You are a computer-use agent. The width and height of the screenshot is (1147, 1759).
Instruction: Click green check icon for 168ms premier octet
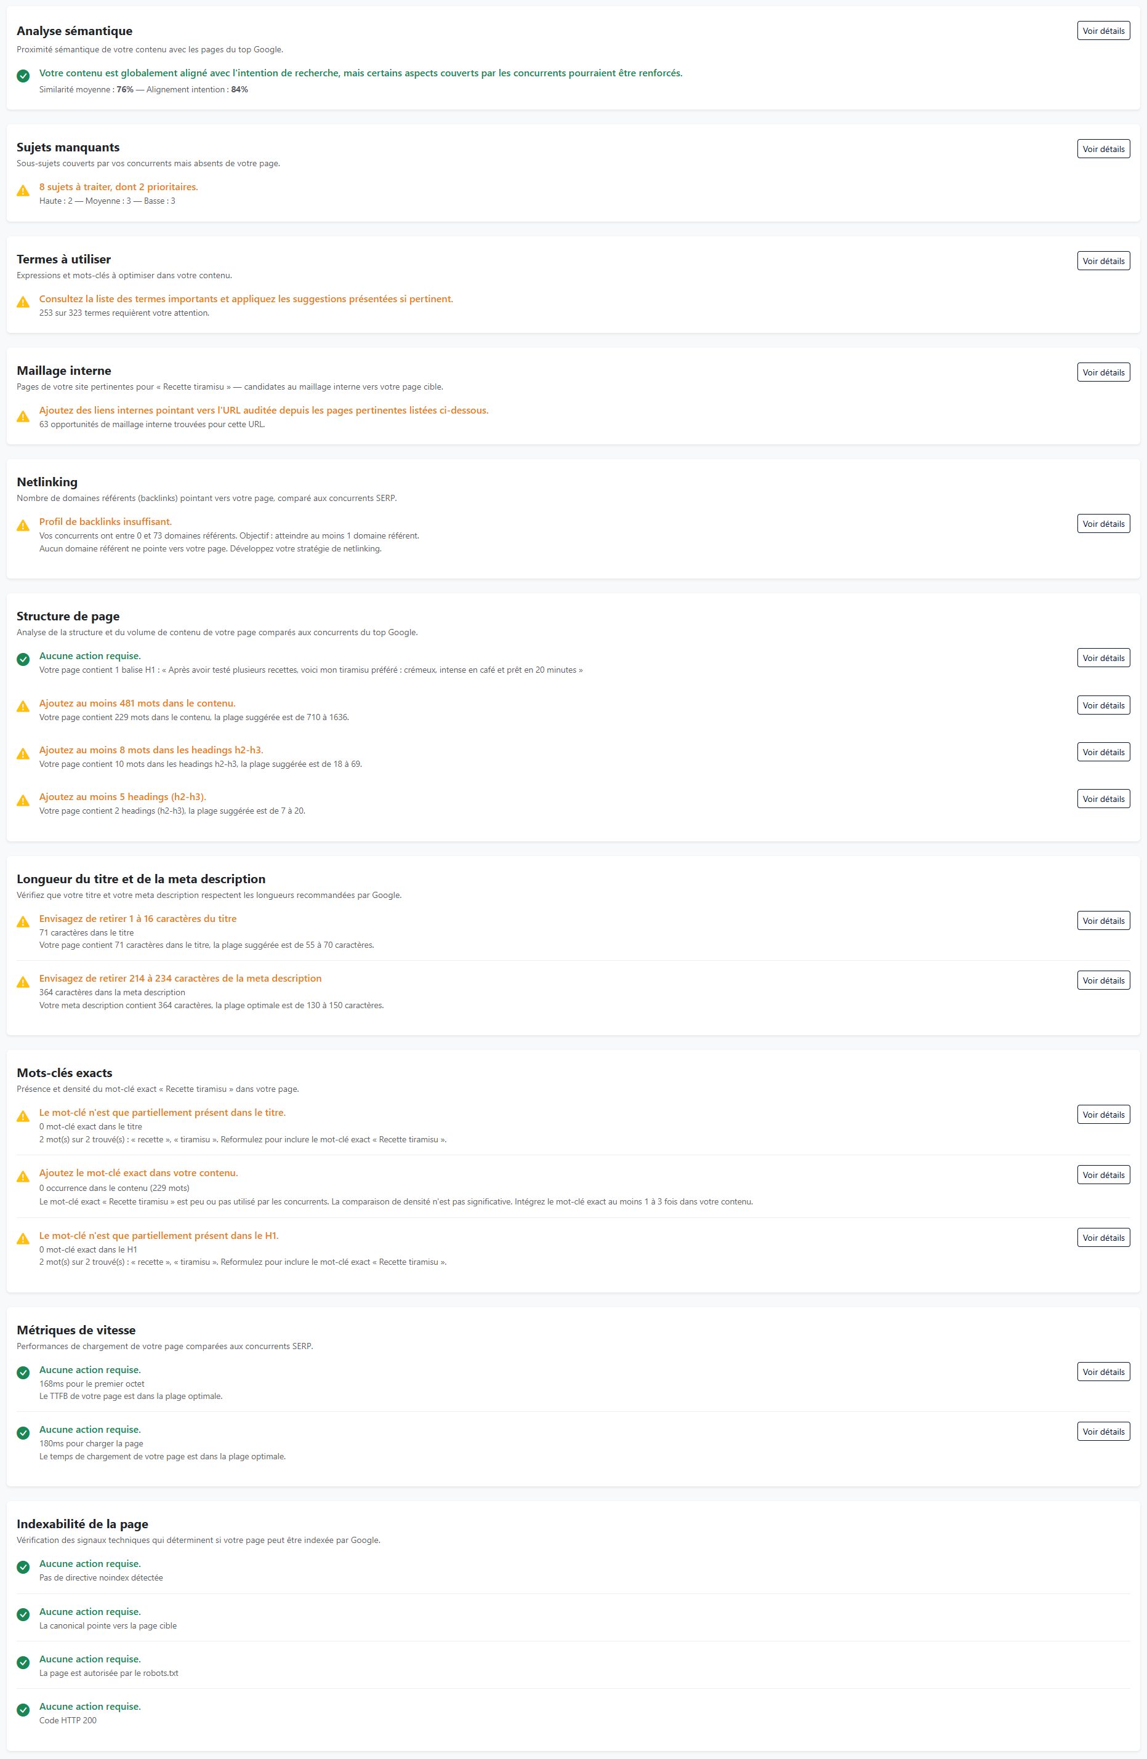pyautogui.click(x=23, y=1372)
